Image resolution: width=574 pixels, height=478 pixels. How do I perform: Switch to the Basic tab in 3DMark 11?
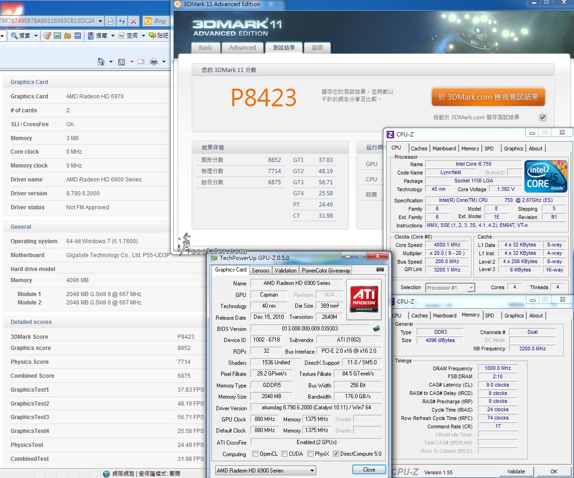(205, 47)
